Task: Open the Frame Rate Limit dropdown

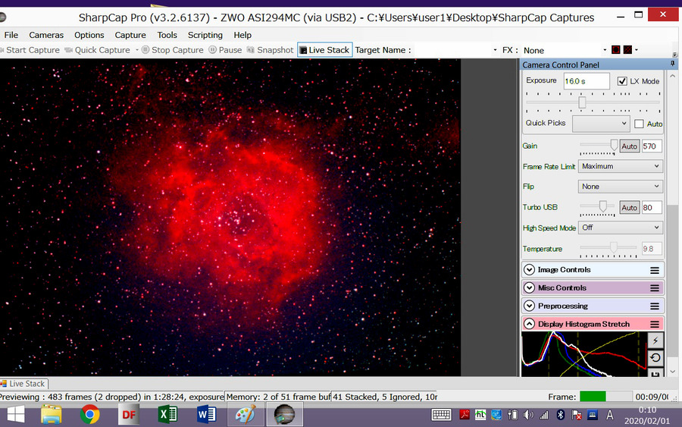Action: [x=620, y=166]
